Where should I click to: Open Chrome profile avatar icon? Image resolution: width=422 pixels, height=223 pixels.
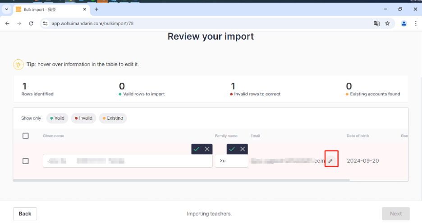pyautogui.click(x=404, y=23)
